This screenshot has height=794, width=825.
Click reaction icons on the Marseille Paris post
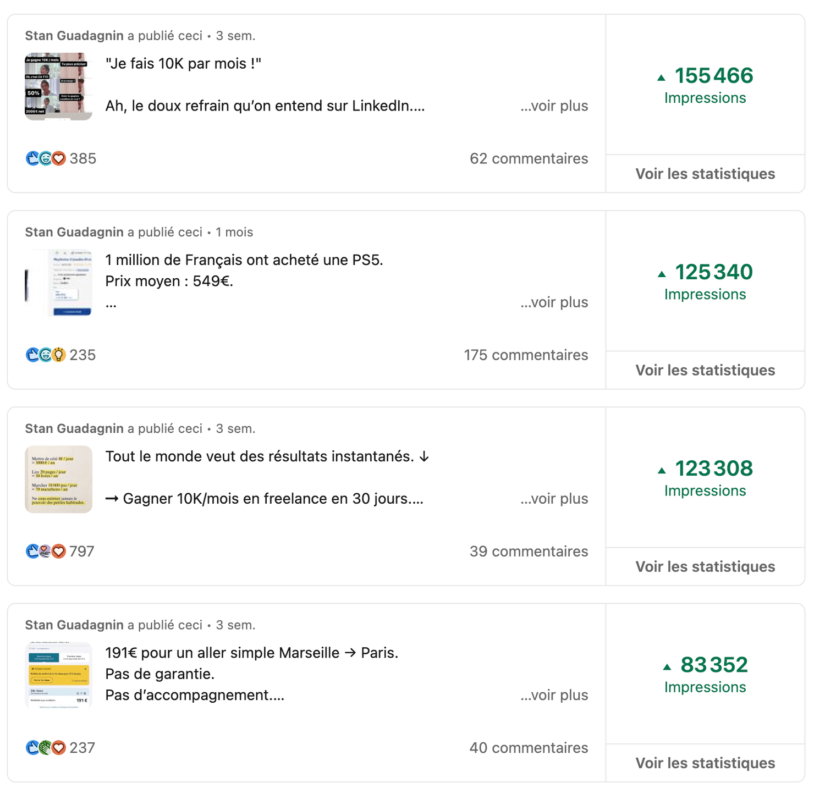coord(46,748)
